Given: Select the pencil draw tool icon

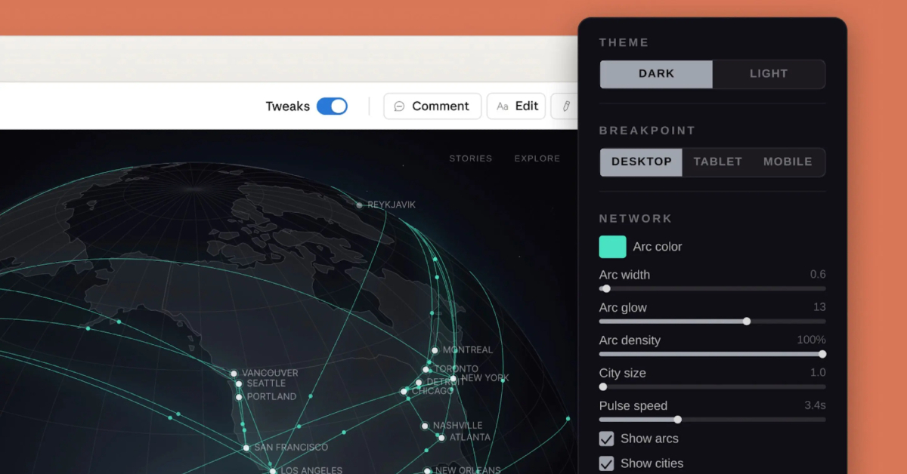Looking at the screenshot, I should (x=566, y=106).
